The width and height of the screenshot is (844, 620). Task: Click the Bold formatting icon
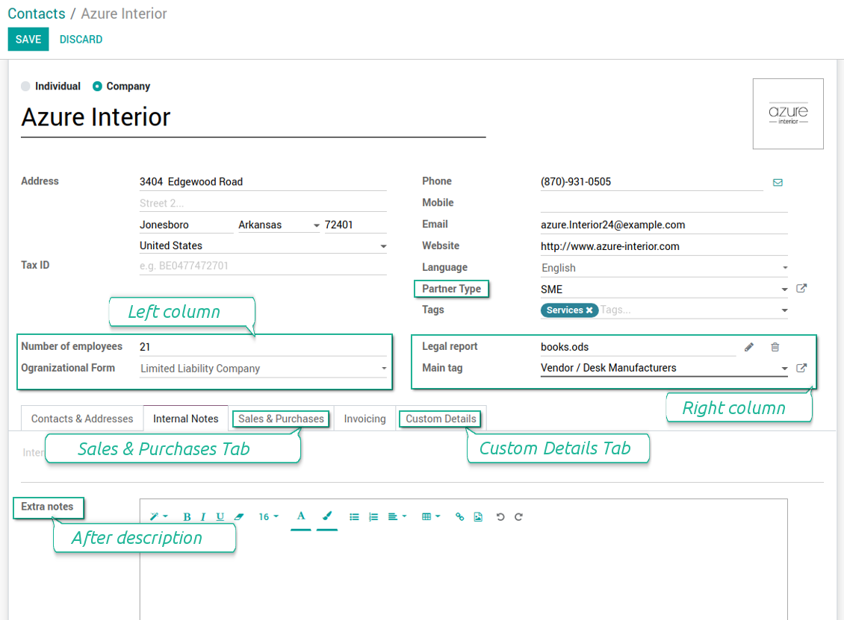[187, 517]
